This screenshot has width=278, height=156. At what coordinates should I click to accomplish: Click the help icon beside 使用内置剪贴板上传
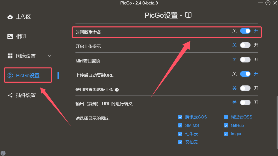(x=117, y=90)
